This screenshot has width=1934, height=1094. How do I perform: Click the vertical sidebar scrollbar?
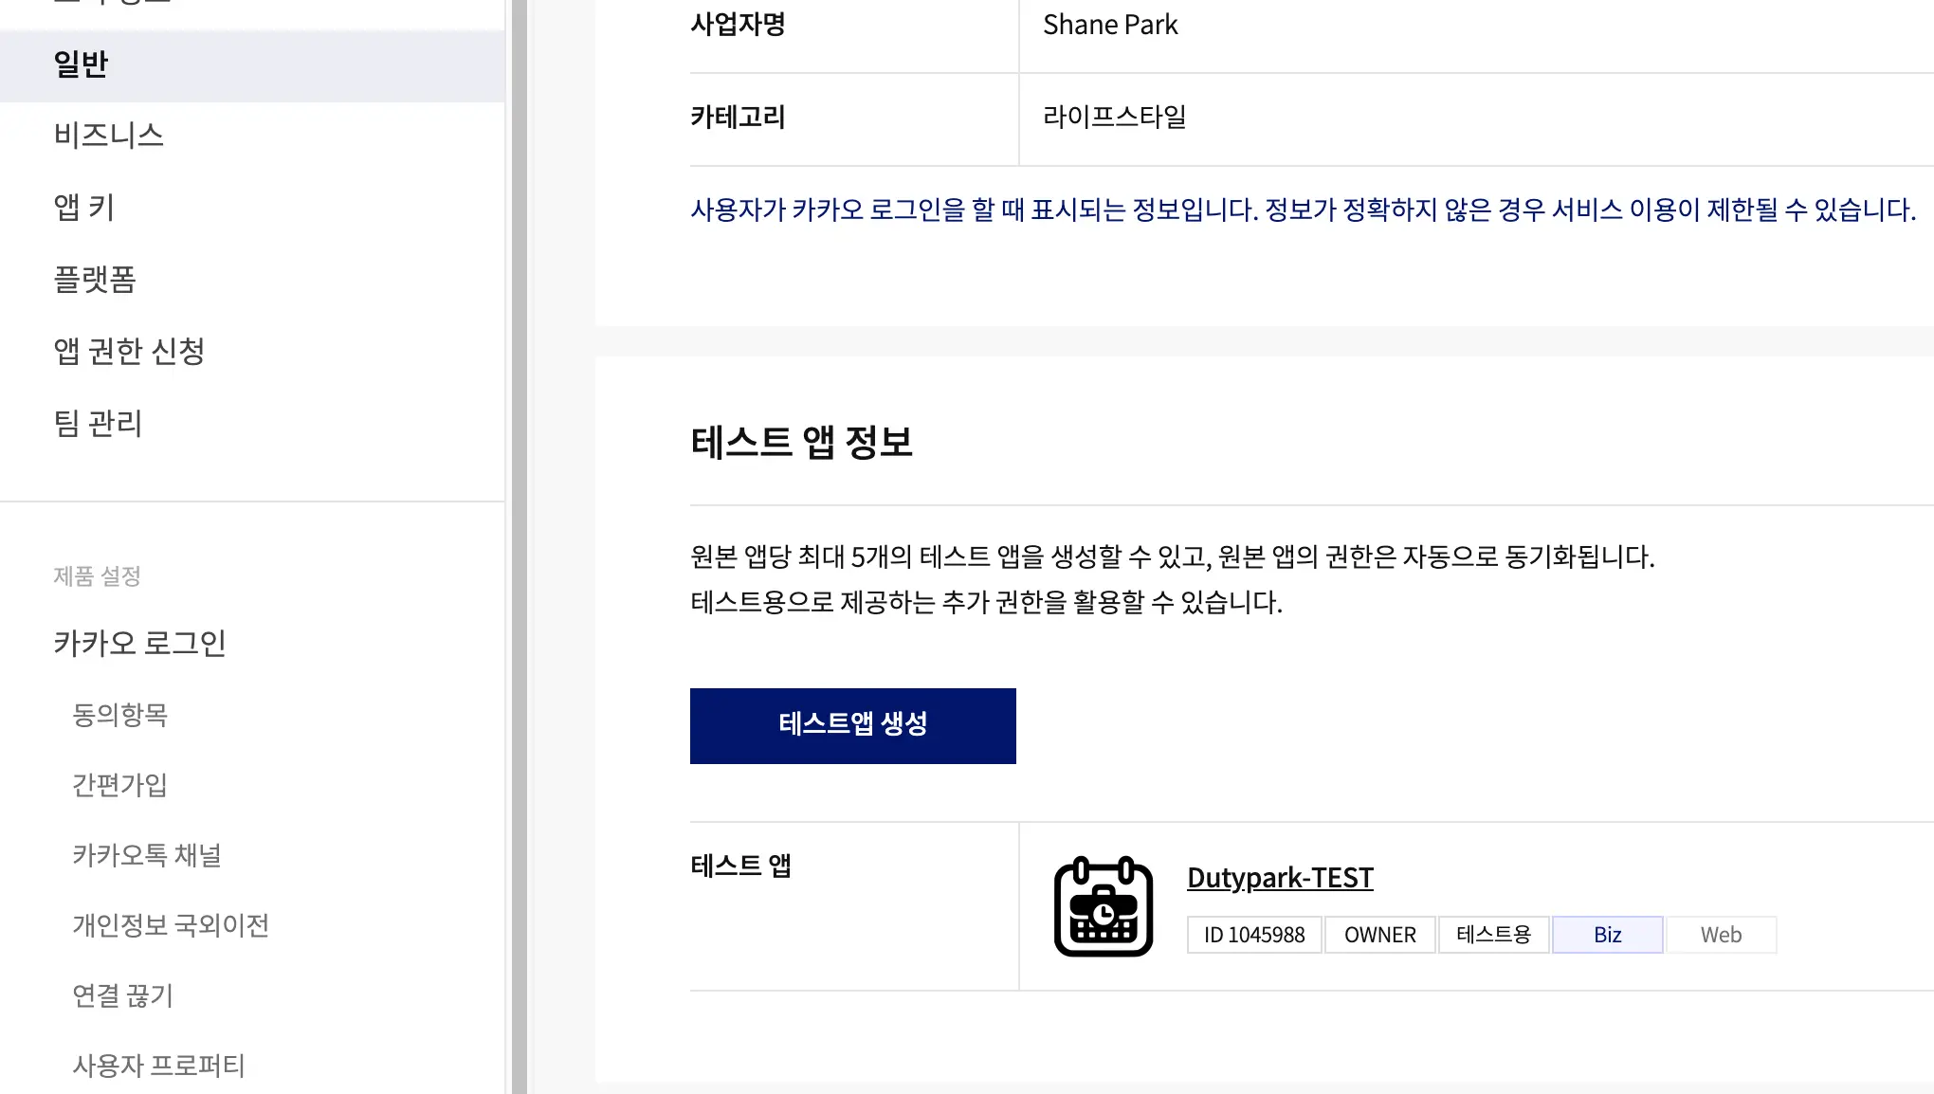click(519, 547)
